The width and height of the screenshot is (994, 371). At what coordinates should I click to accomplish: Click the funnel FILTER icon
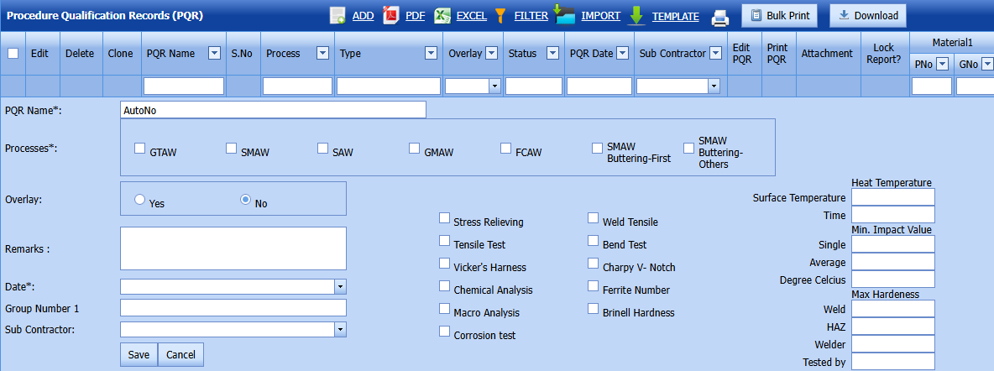(500, 15)
